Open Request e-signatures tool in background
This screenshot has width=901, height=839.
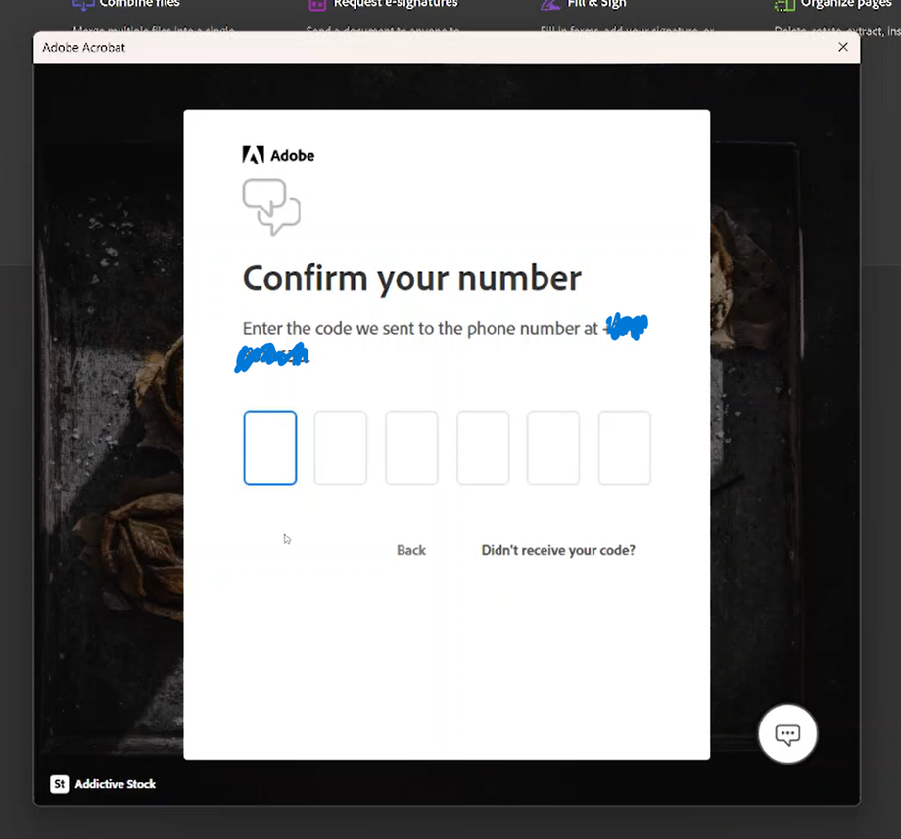(396, 4)
